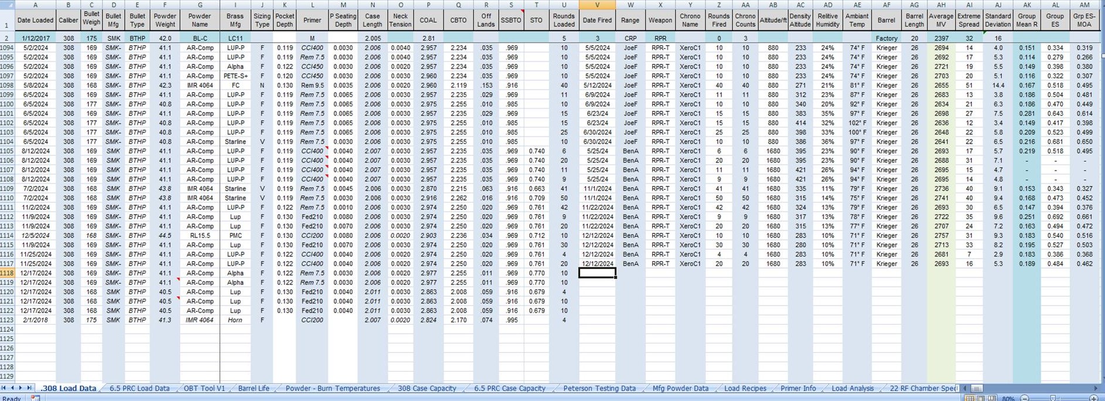Image resolution: width=1105 pixels, height=401 pixels.
Task: Open the OBT Tool V1 sheet
Action: (x=204, y=388)
